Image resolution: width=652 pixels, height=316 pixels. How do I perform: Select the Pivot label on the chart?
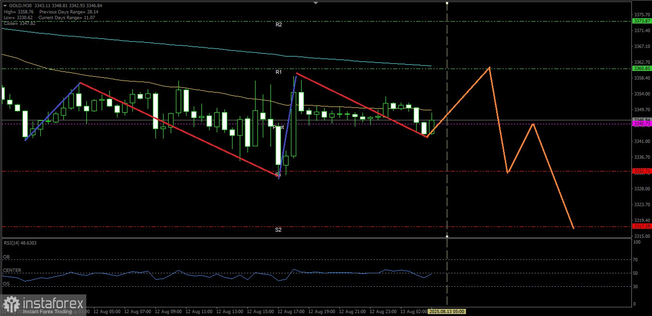[x=278, y=127]
